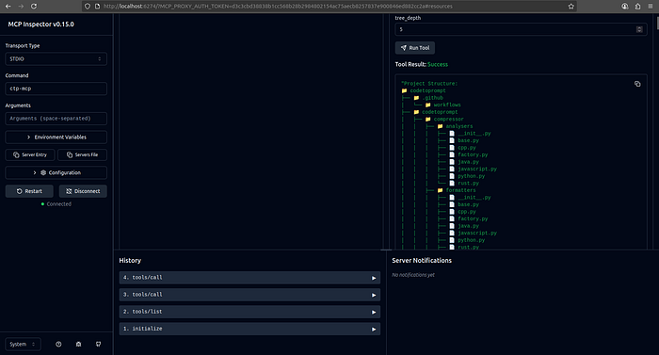Click the MCP Inspector v0.15.0 title
This screenshot has height=355, width=659.
pos(40,24)
